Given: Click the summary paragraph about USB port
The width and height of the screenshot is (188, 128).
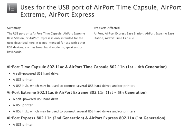Looking at the screenshot, I should click(46, 43).
